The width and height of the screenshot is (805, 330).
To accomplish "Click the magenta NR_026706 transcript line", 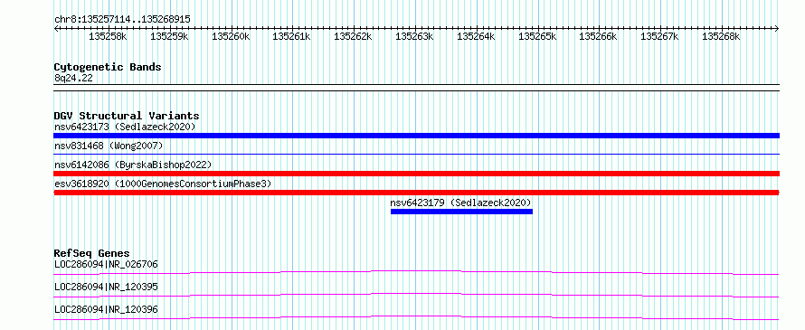I will click(x=416, y=272).
